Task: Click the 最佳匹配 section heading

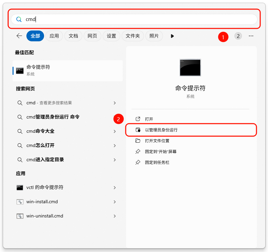Action: tap(24, 52)
